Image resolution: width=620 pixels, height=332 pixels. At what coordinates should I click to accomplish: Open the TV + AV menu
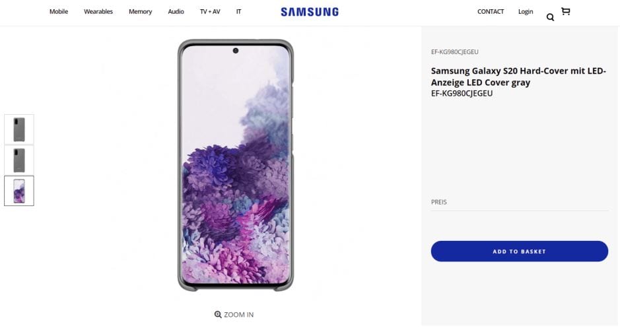210,11
